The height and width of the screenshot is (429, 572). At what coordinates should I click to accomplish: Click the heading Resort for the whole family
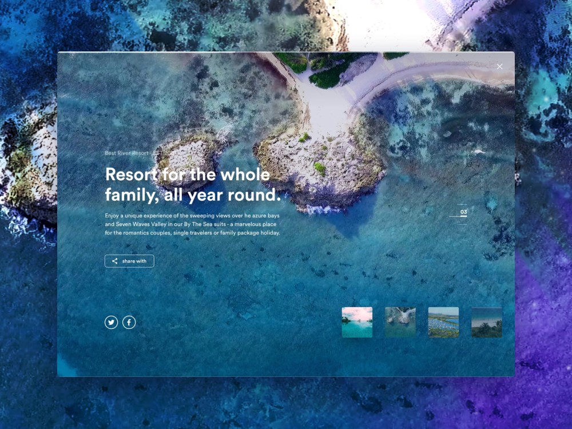(x=193, y=185)
